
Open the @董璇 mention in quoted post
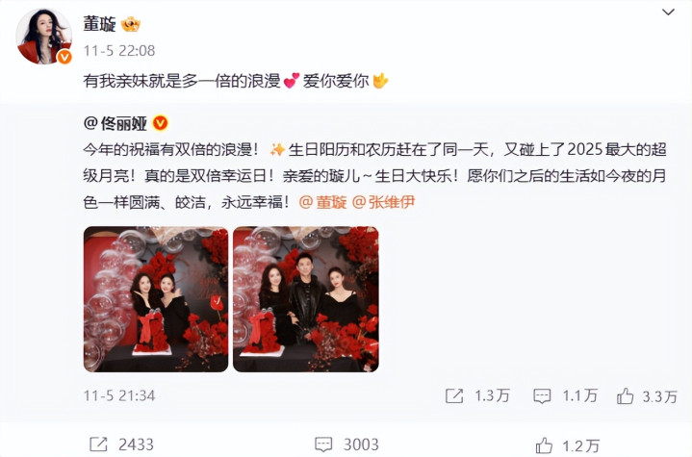322,202
